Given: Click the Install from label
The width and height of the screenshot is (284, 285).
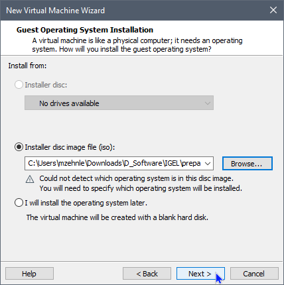Looking at the screenshot, I should (27, 66).
